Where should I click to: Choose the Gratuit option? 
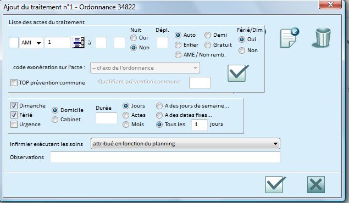click(x=208, y=45)
